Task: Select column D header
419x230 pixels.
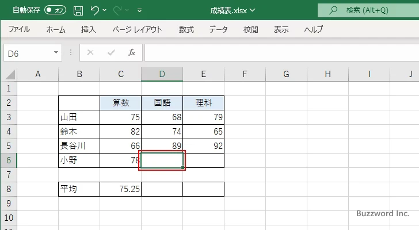Action: (x=162, y=74)
